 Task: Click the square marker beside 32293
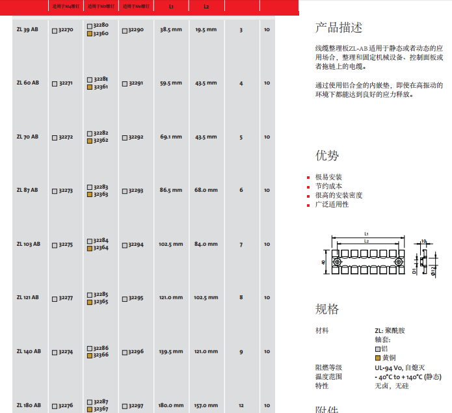coord(125,191)
